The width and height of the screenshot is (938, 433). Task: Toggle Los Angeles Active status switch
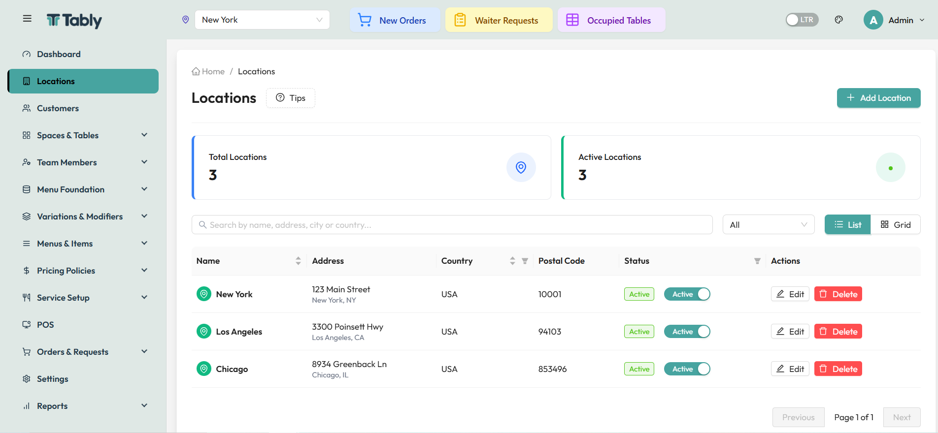click(687, 331)
